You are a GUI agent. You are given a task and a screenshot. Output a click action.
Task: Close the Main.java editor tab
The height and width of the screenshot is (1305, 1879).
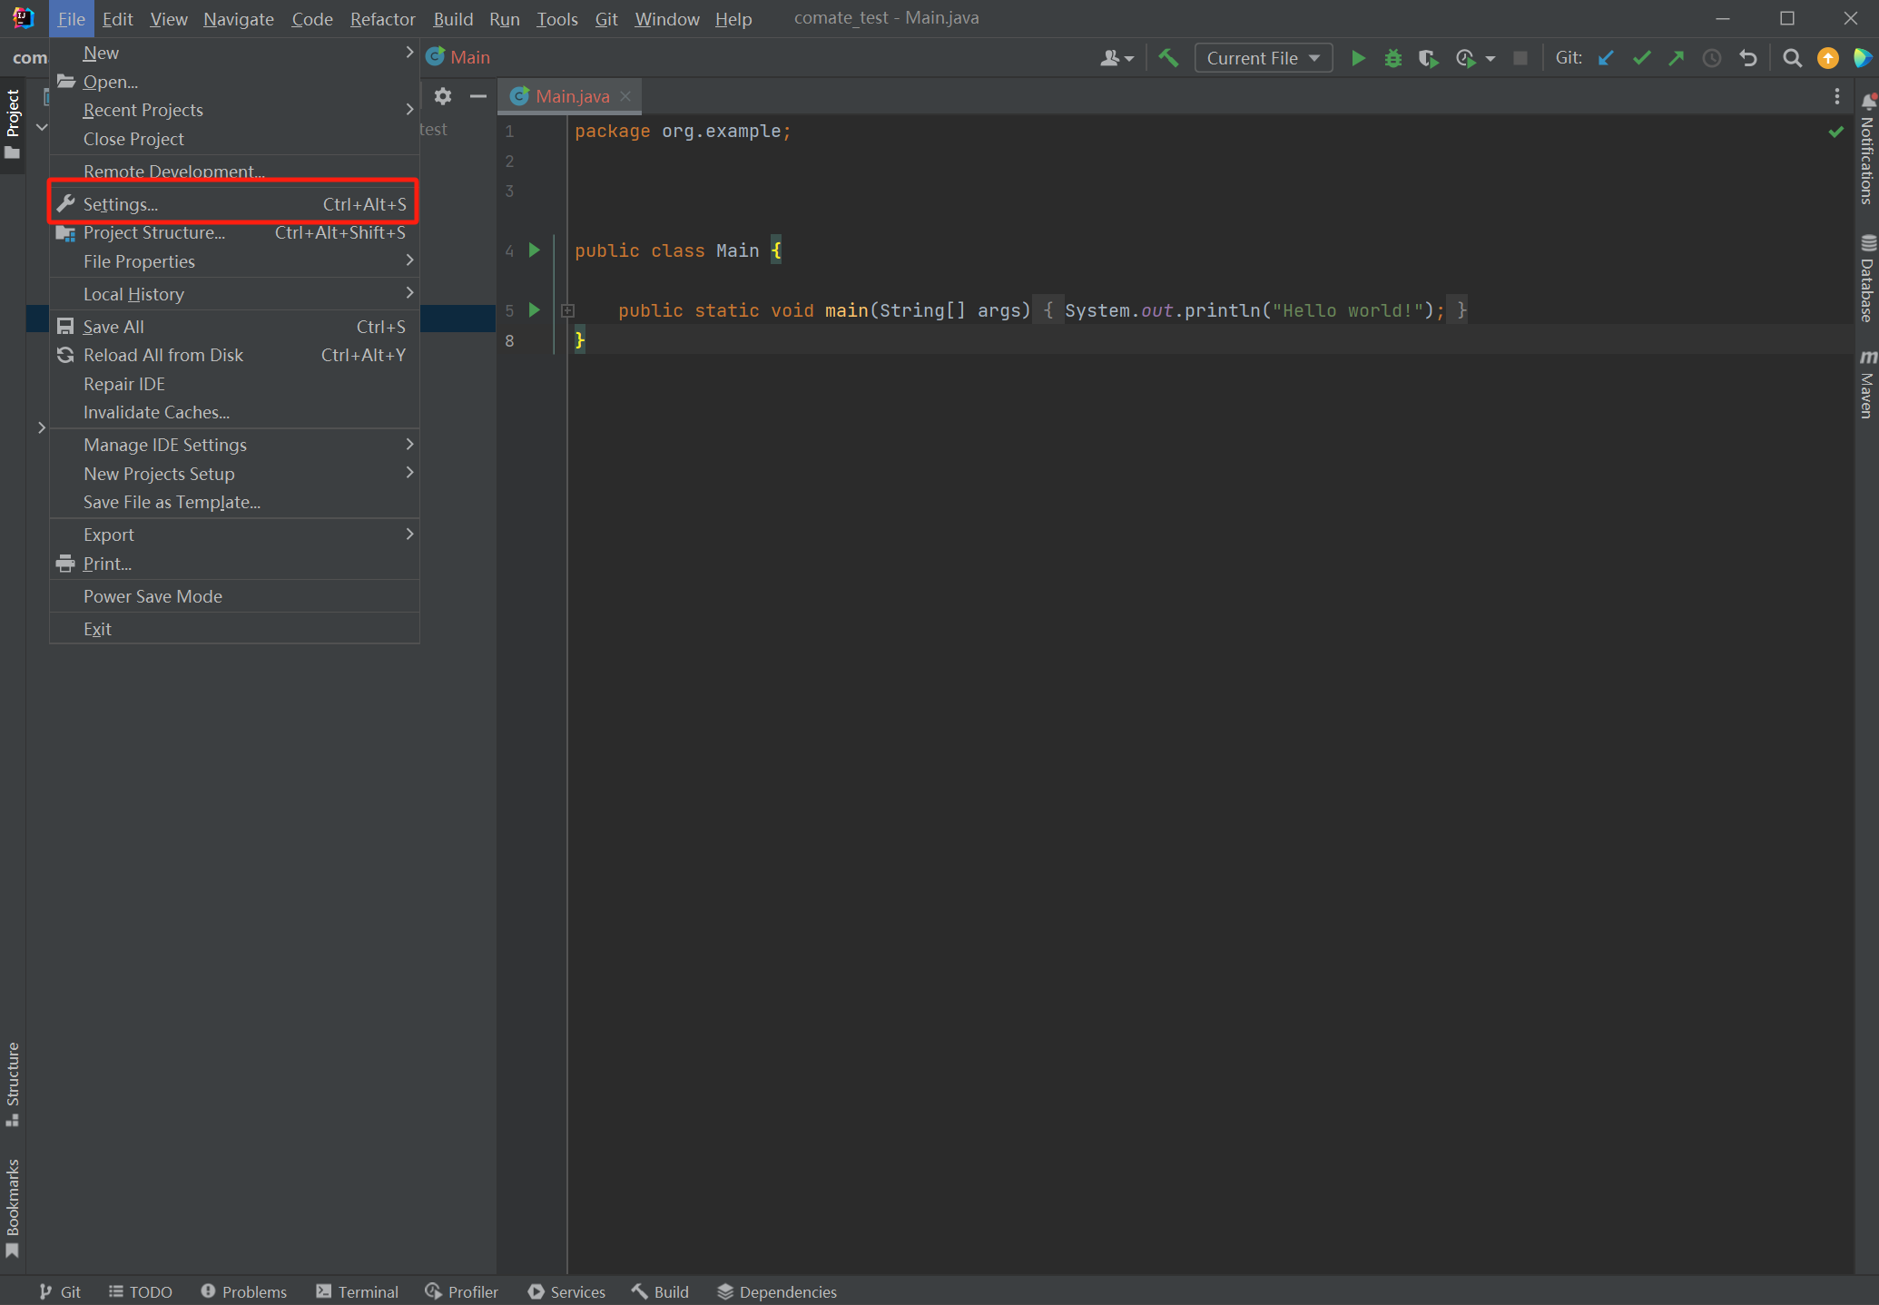[625, 96]
